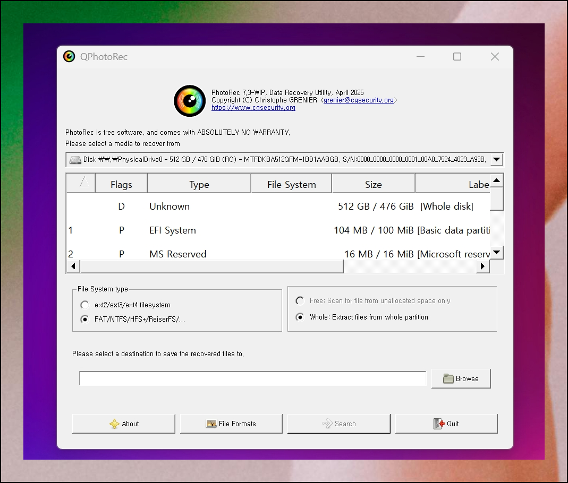
Task: Click the 512 GB / 476 GiB size cell
Action: coord(376,206)
